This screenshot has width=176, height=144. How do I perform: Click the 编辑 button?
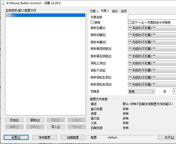14,127
